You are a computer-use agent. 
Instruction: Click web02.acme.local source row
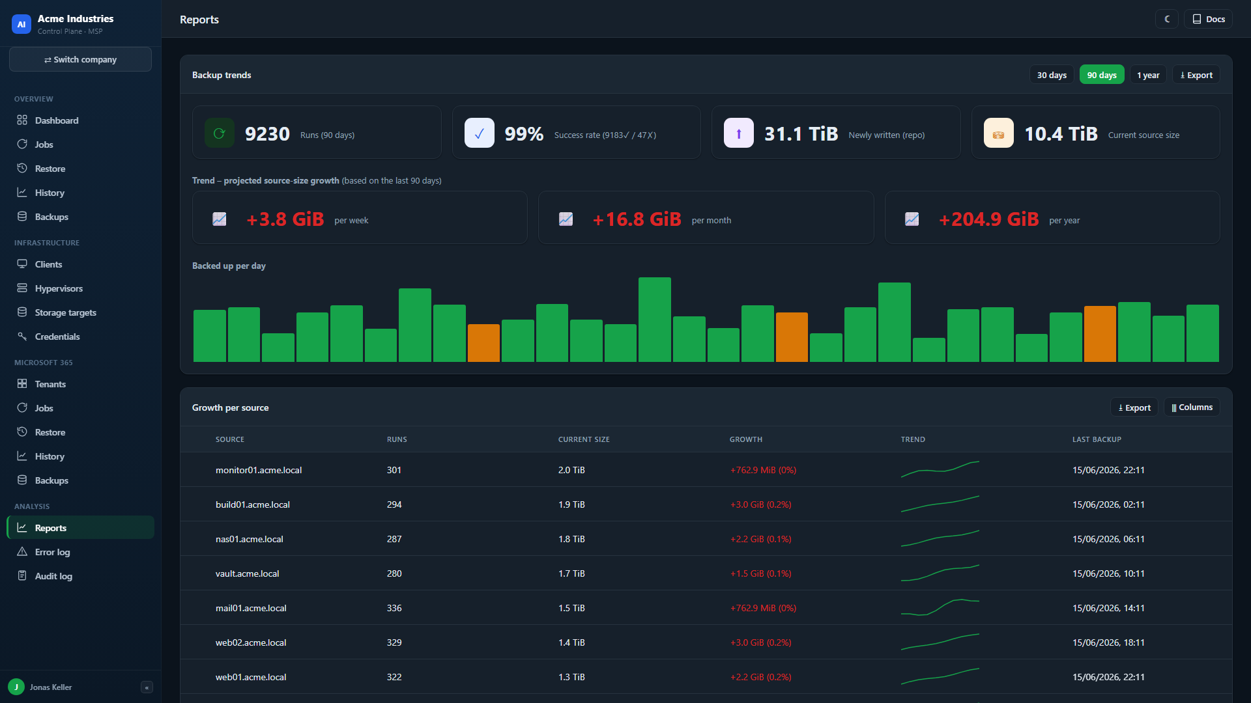click(x=706, y=642)
